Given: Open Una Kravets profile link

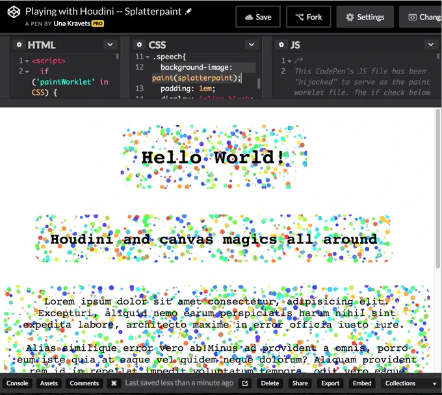Looking at the screenshot, I should (x=72, y=23).
